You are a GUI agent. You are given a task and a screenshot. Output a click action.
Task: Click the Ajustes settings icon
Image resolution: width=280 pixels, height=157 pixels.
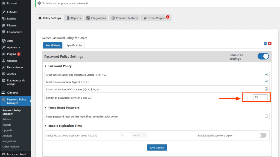[4, 74]
